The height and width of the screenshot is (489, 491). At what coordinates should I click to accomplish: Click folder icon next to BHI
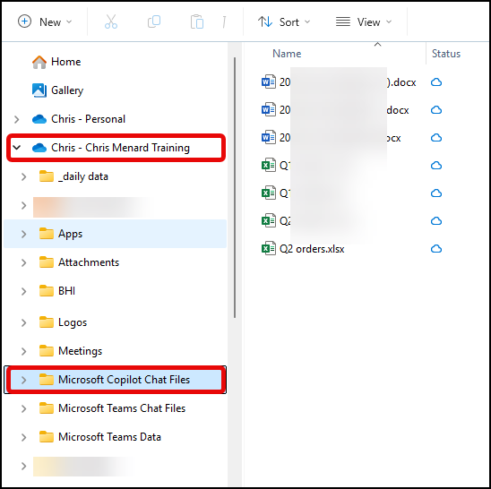[47, 291]
